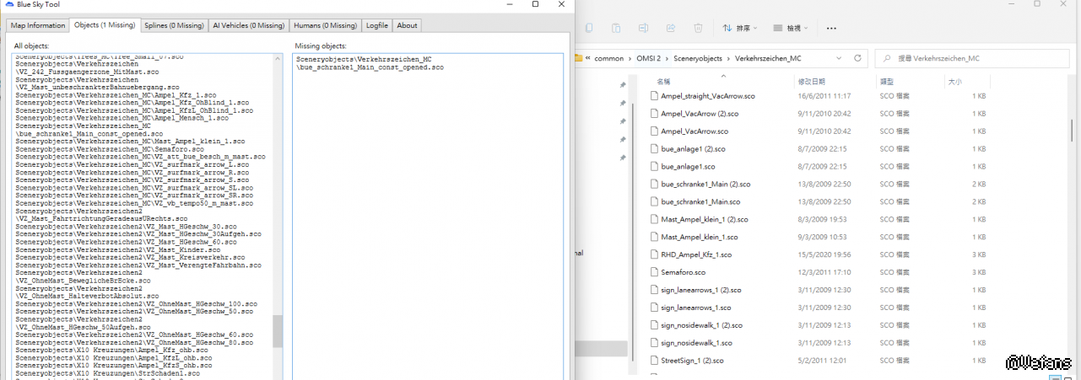
Task: Open the 檢視 view dropdown in Explorer
Action: tap(791, 28)
